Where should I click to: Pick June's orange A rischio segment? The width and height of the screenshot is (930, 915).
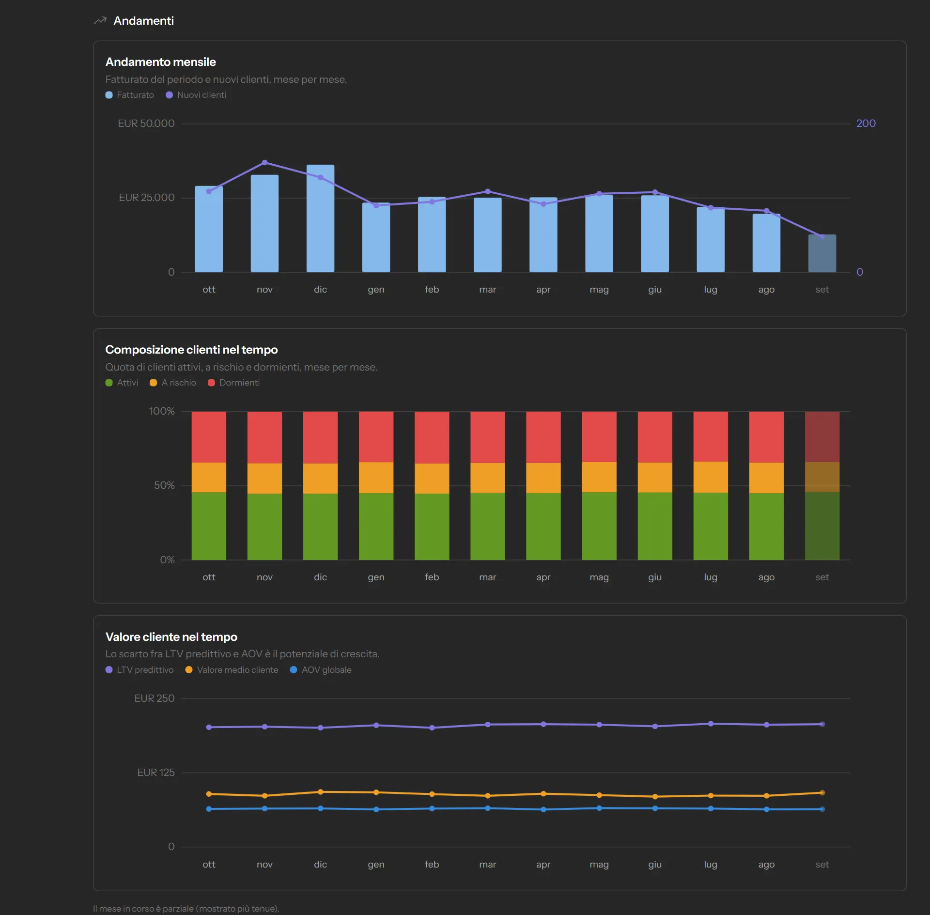655,478
